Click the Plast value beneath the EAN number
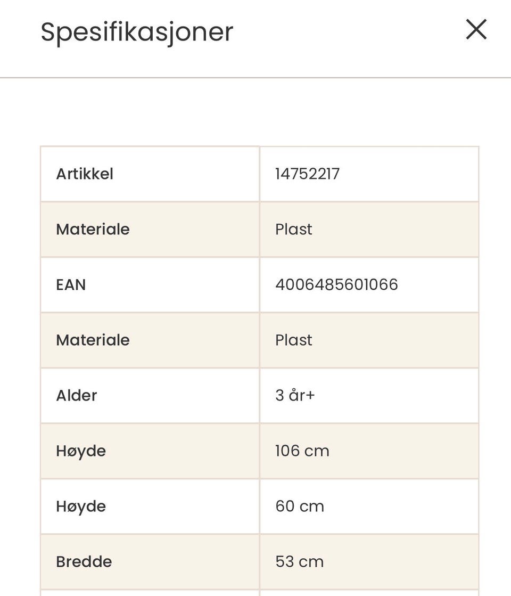 293,340
